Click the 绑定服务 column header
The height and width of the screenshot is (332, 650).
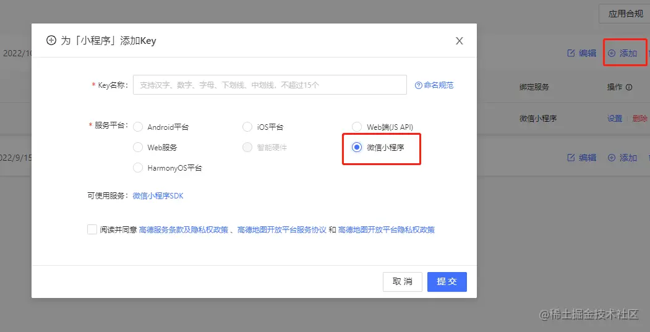(x=534, y=87)
